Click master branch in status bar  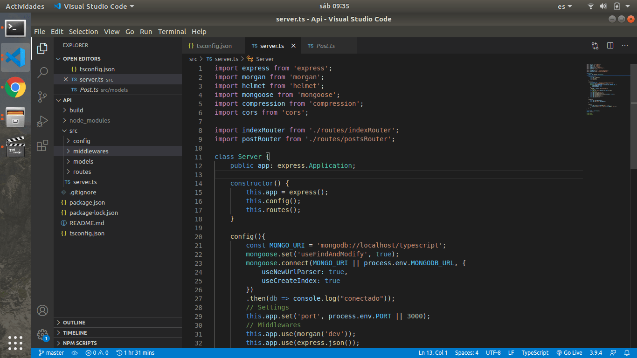(x=51, y=353)
